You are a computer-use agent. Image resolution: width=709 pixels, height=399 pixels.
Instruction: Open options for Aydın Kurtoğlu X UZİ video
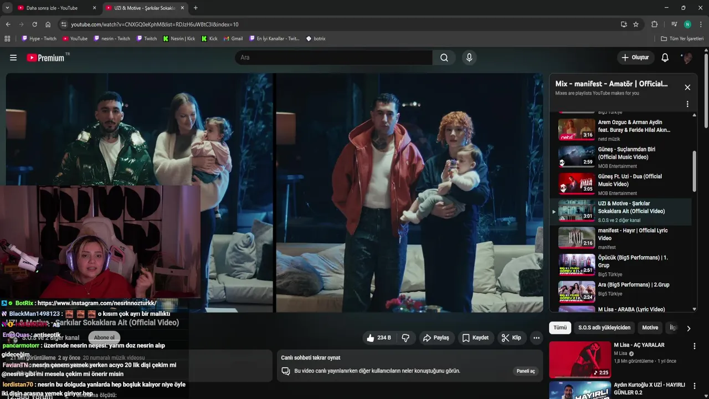tap(694, 386)
